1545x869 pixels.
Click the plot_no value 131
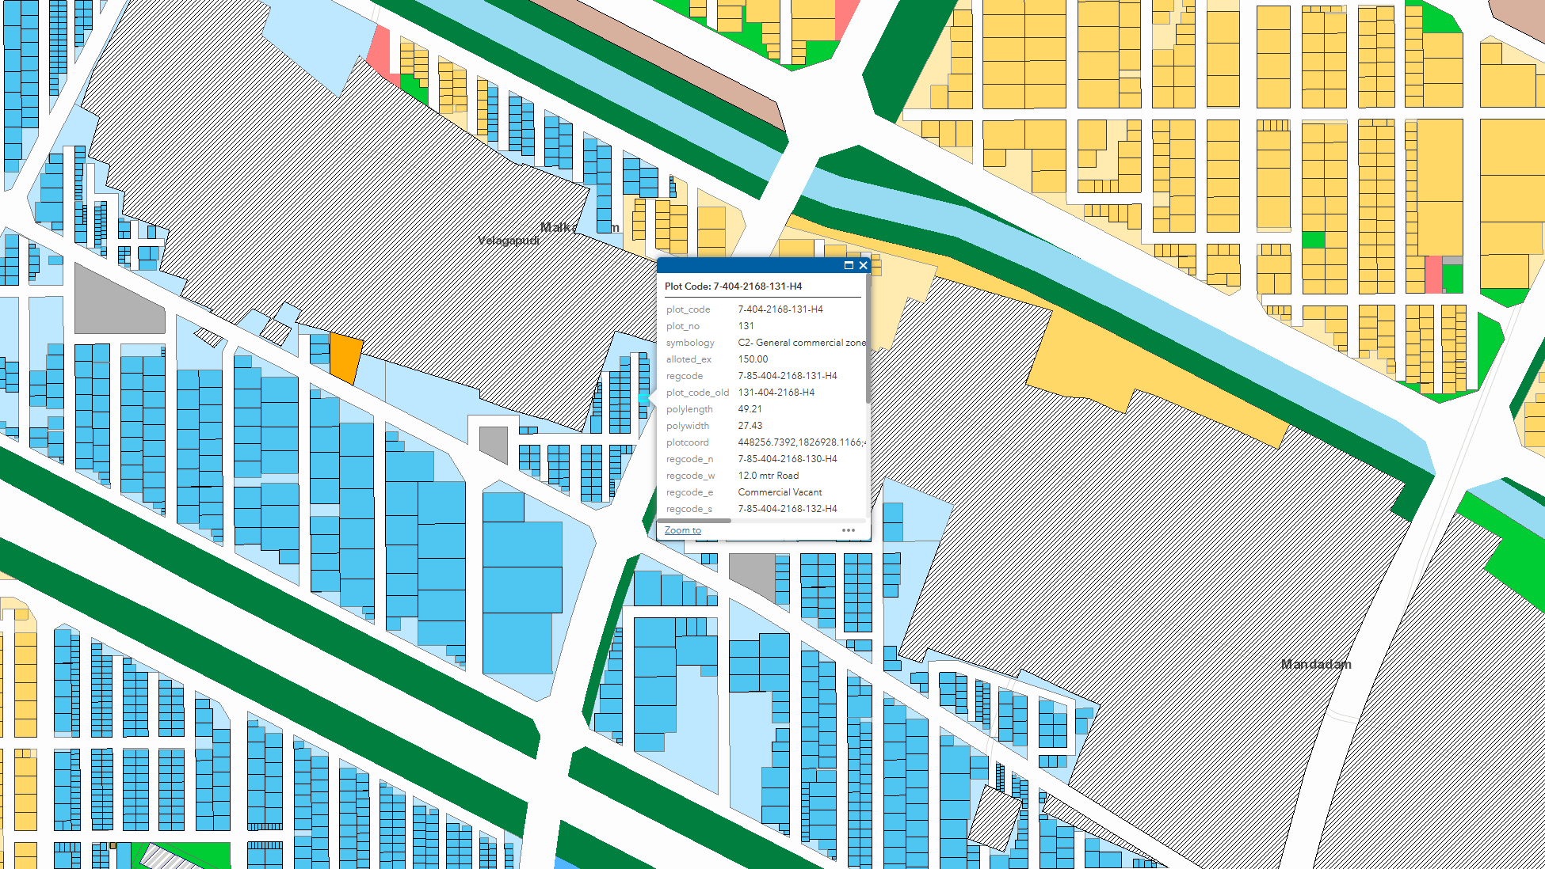click(x=746, y=326)
